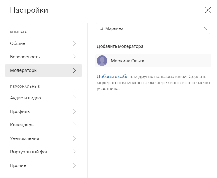Select the Модераторы menu item
The height and width of the screenshot is (178, 217).
(43, 70)
